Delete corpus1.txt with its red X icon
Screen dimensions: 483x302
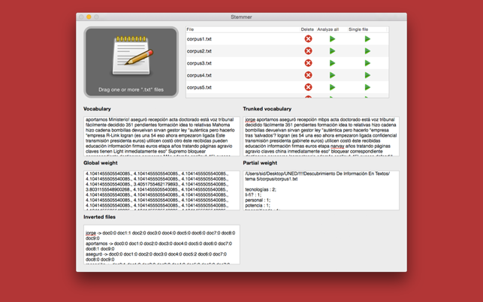[x=308, y=39]
